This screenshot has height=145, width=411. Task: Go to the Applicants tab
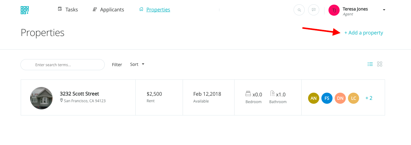(108, 10)
